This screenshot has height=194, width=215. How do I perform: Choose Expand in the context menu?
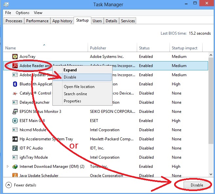(82, 70)
